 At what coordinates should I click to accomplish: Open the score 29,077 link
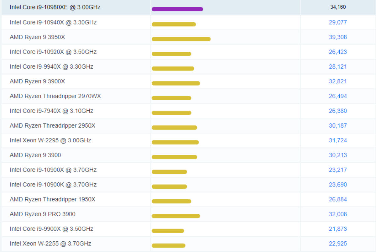(338, 22)
